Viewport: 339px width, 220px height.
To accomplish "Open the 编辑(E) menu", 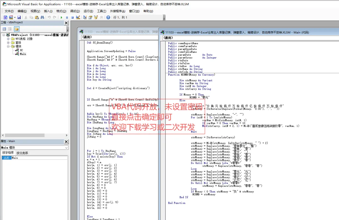I will point(22,11).
